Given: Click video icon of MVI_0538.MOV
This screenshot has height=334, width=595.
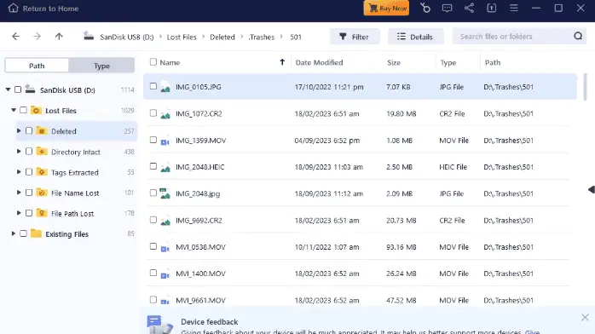Looking at the screenshot, I should coord(165,248).
